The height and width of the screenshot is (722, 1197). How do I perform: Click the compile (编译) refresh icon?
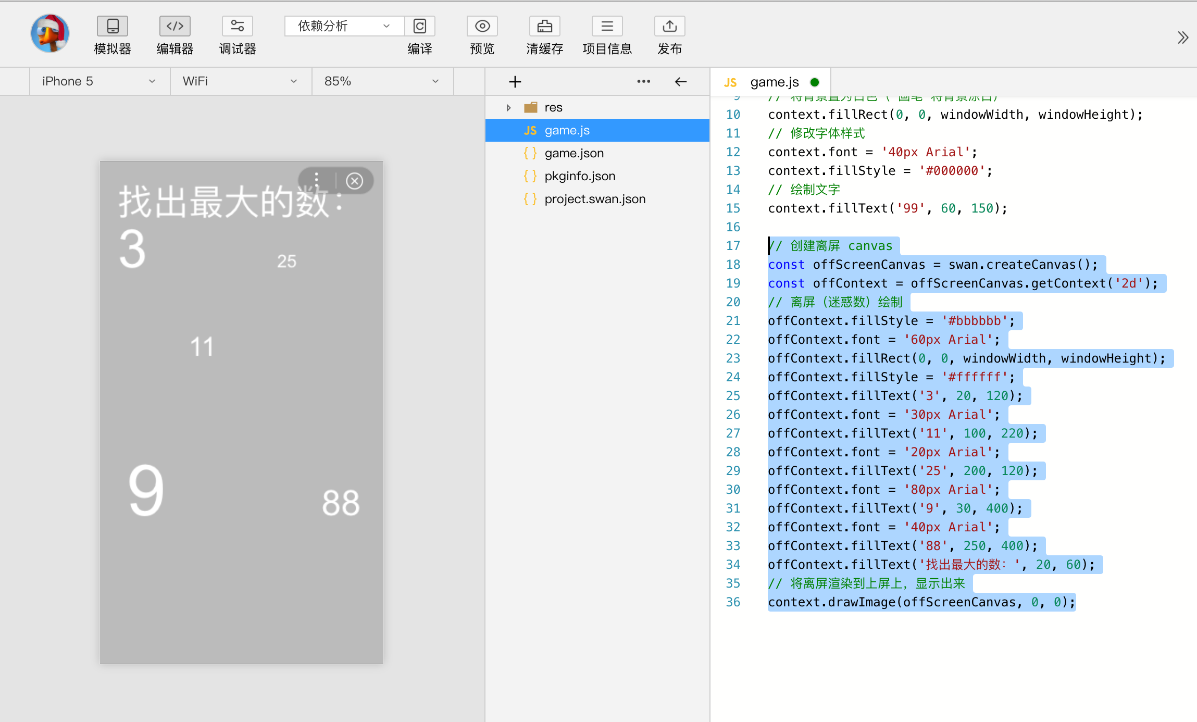click(x=420, y=26)
